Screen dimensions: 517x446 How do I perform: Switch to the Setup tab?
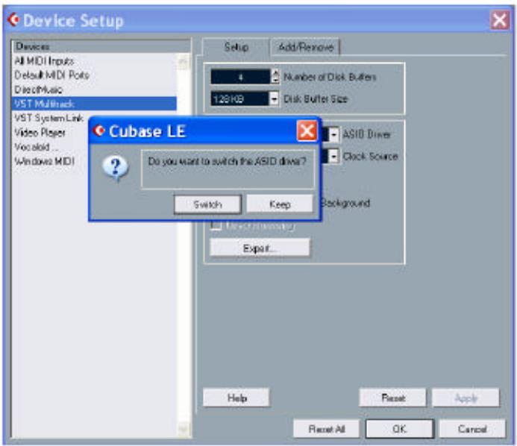coord(236,47)
